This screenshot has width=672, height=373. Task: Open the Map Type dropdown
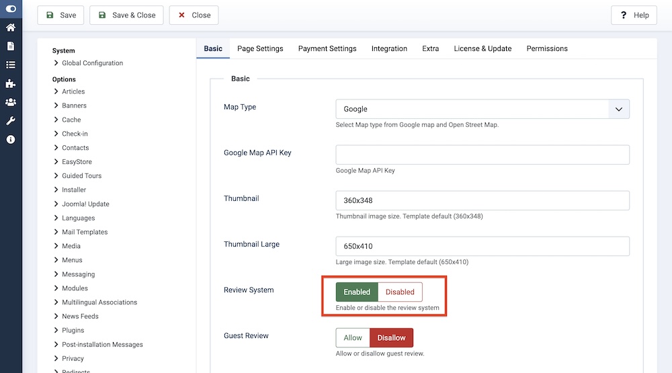pos(482,109)
